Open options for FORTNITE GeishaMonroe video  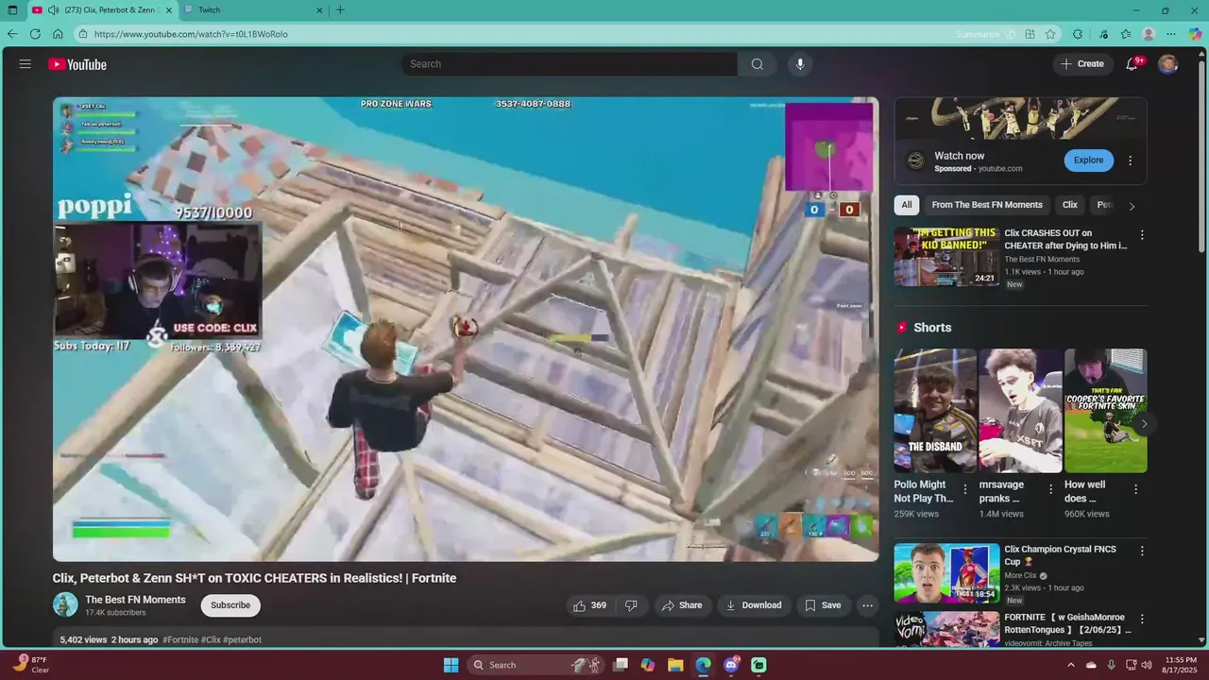click(x=1142, y=620)
